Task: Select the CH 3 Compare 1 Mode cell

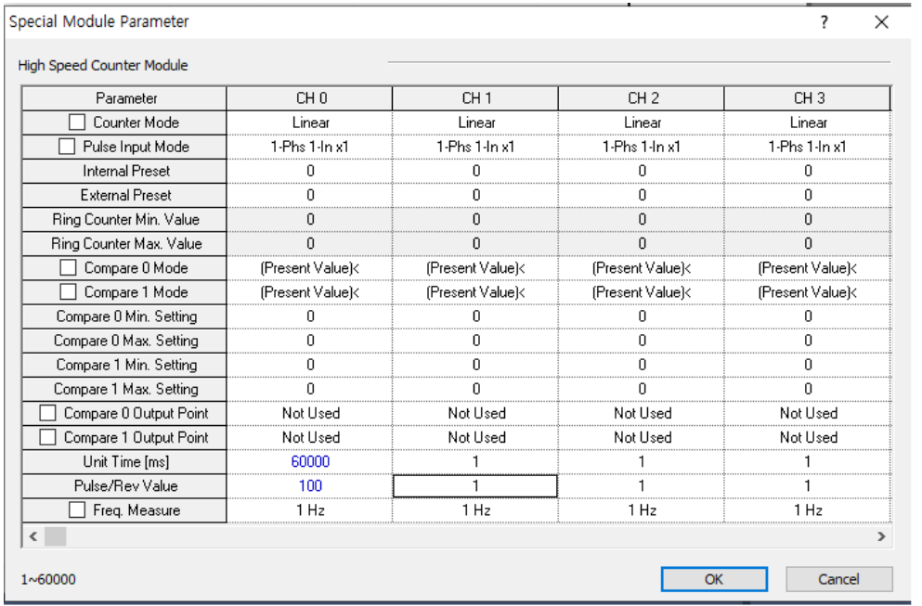Action: (807, 291)
